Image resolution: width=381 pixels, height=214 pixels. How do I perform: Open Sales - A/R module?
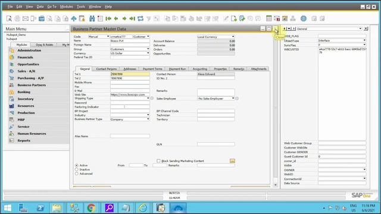(26, 71)
